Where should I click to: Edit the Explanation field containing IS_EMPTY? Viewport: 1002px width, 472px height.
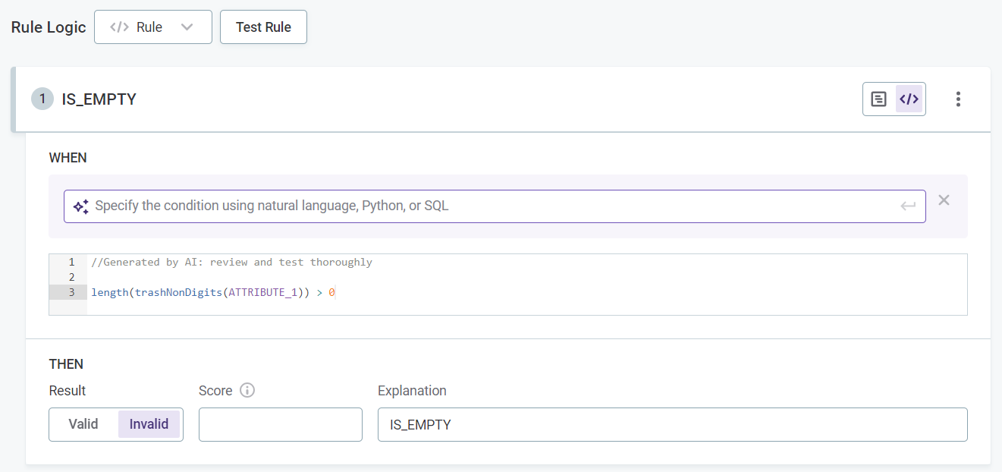point(672,424)
